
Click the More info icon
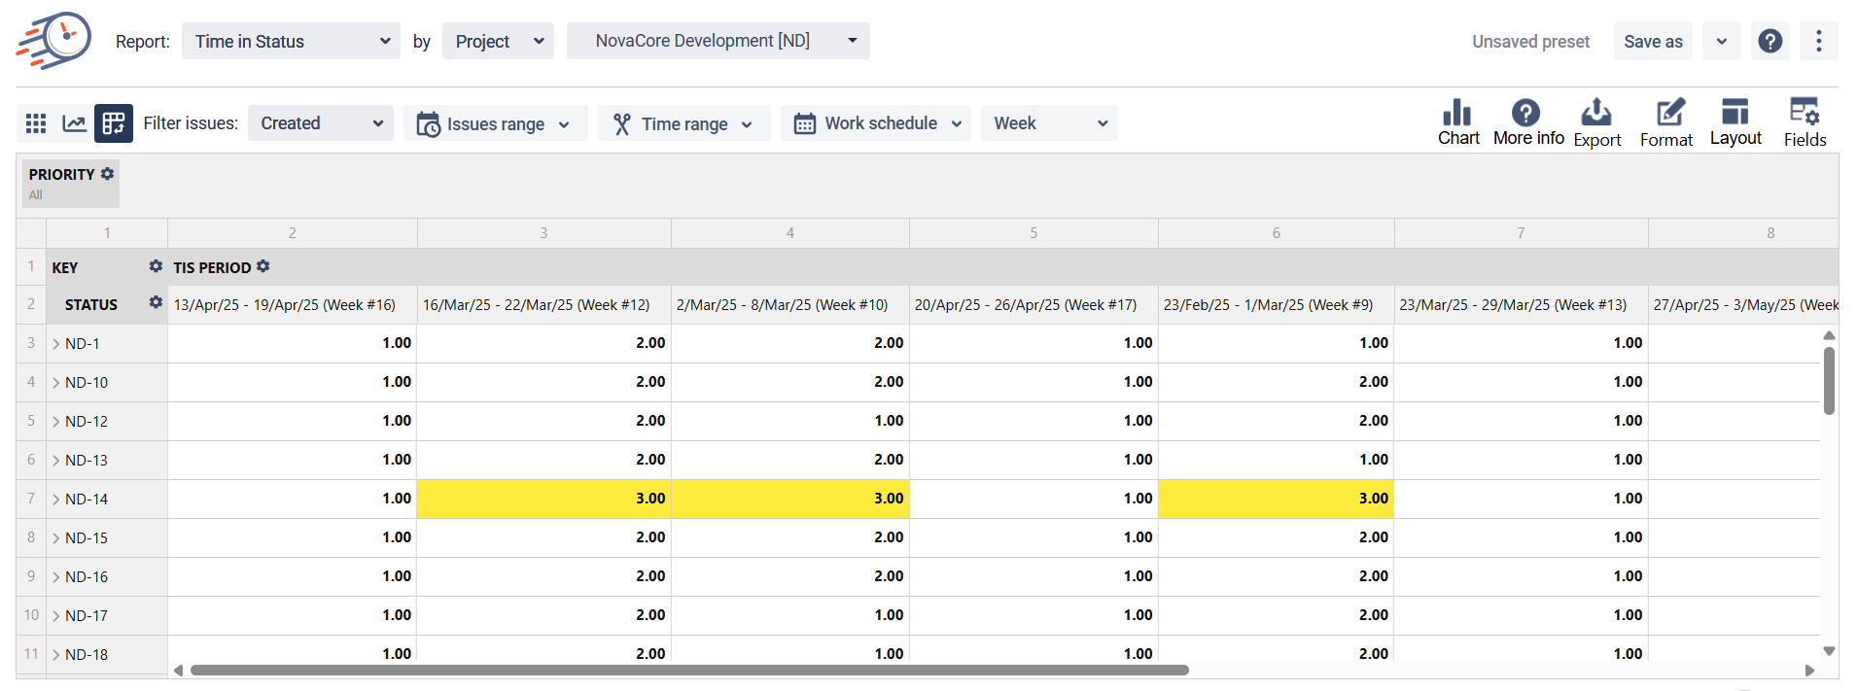click(x=1527, y=122)
